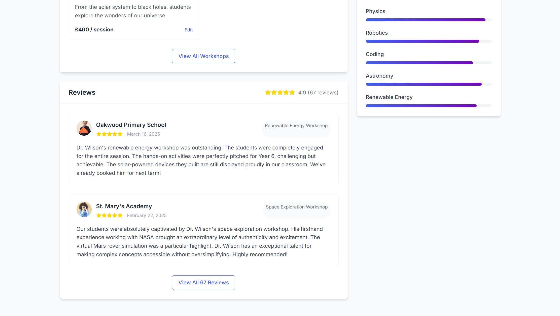This screenshot has height=316, width=560.
Task: Click the Coding skill progress bar
Action: coord(429,63)
